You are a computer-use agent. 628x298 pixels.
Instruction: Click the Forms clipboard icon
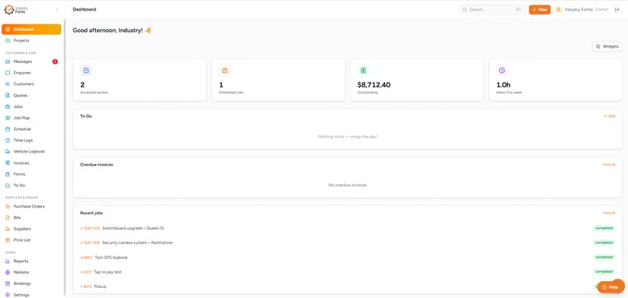point(8,174)
